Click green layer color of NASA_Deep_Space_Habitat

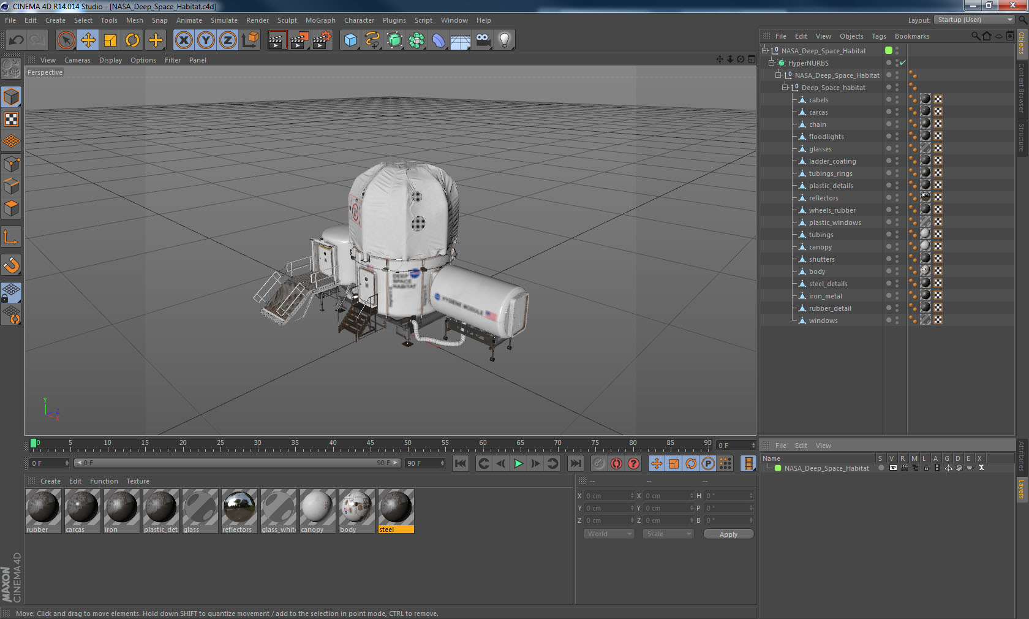pos(778,468)
